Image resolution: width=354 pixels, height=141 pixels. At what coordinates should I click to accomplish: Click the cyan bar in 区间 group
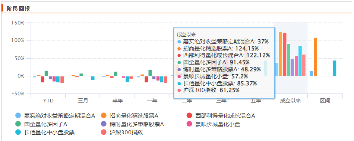click(335, 68)
